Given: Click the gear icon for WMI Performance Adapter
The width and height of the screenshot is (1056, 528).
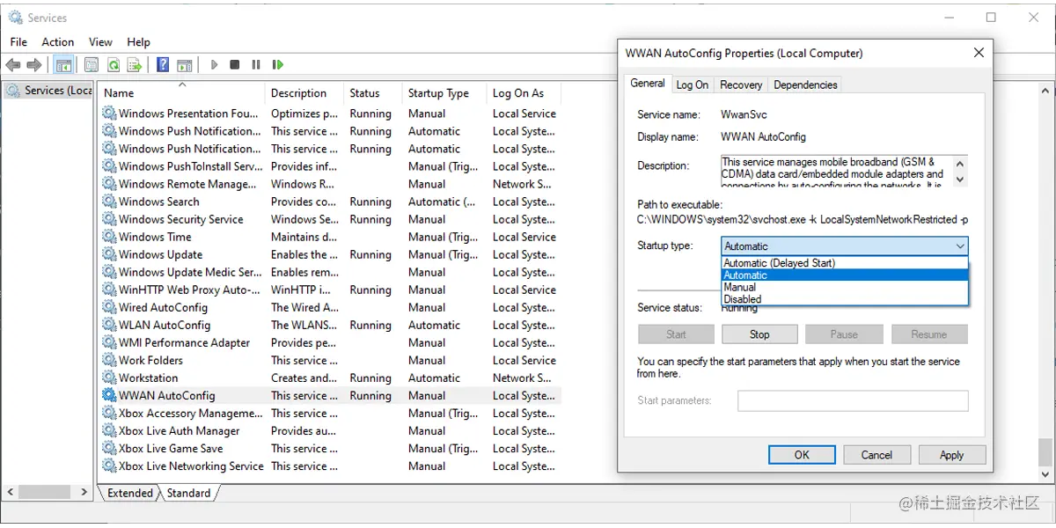Looking at the screenshot, I should (x=109, y=342).
